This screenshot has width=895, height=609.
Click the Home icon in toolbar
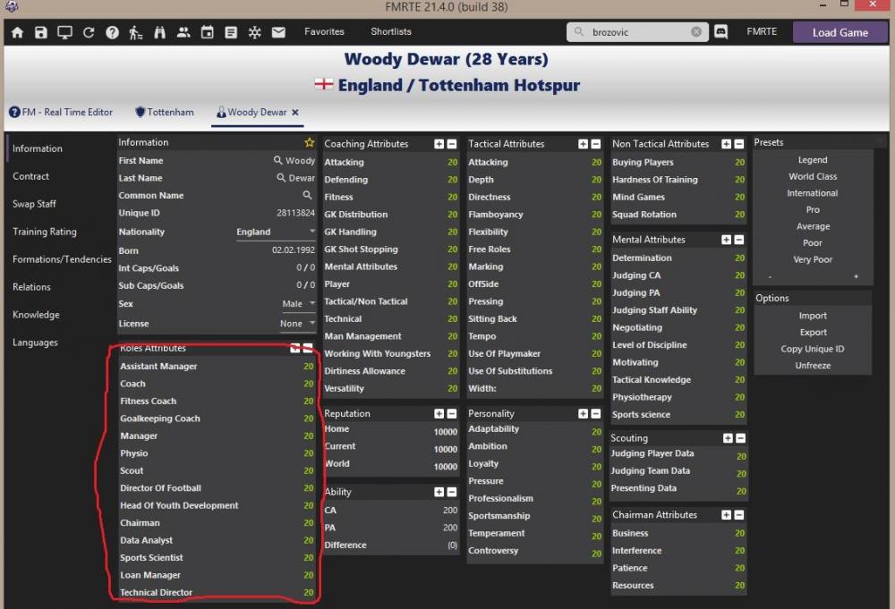pyautogui.click(x=17, y=32)
